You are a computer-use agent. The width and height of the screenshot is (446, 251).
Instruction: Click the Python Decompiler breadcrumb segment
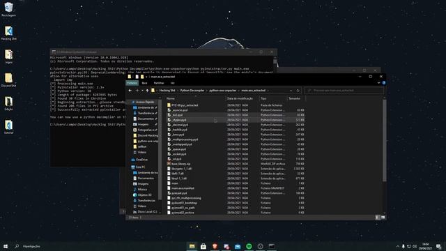(x=192, y=91)
